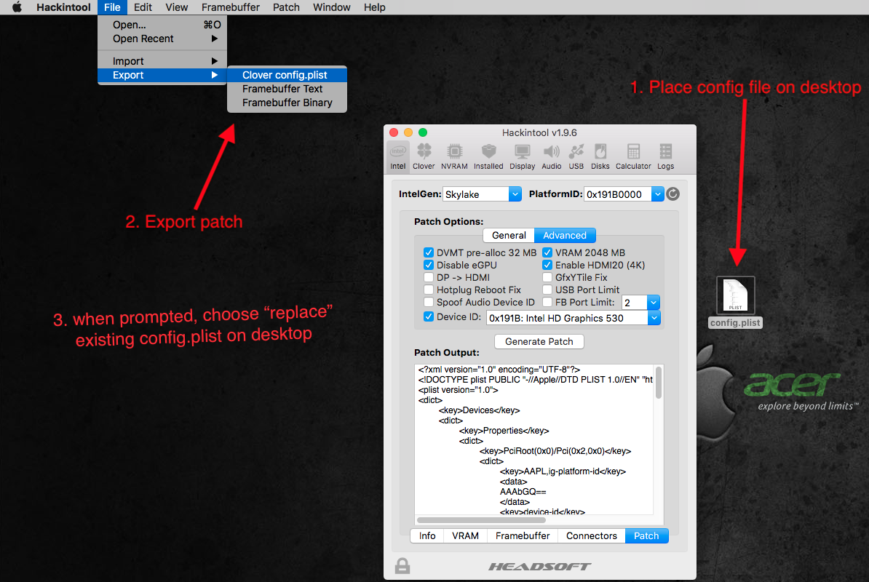Expand Open Recent submenu
Viewport: 869px width, 582px height.
pyautogui.click(x=162, y=39)
